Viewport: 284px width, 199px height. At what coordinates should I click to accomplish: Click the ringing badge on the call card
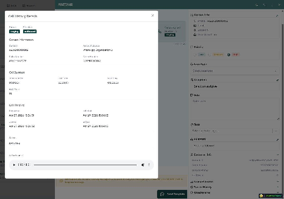point(170,35)
